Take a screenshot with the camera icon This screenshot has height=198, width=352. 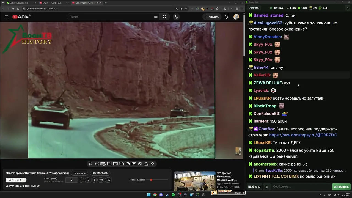pyautogui.click(x=140, y=164)
